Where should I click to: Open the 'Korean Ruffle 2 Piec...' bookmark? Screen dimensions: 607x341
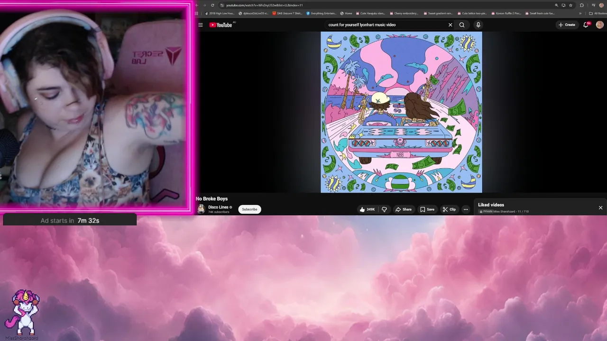[506, 13]
